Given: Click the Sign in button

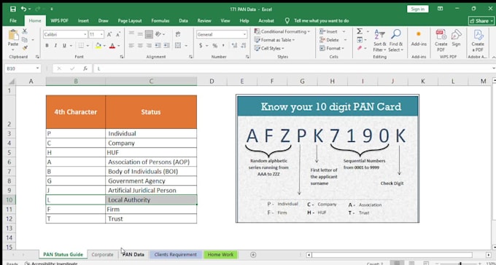Looking at the screenshot, I should [417, 9].
